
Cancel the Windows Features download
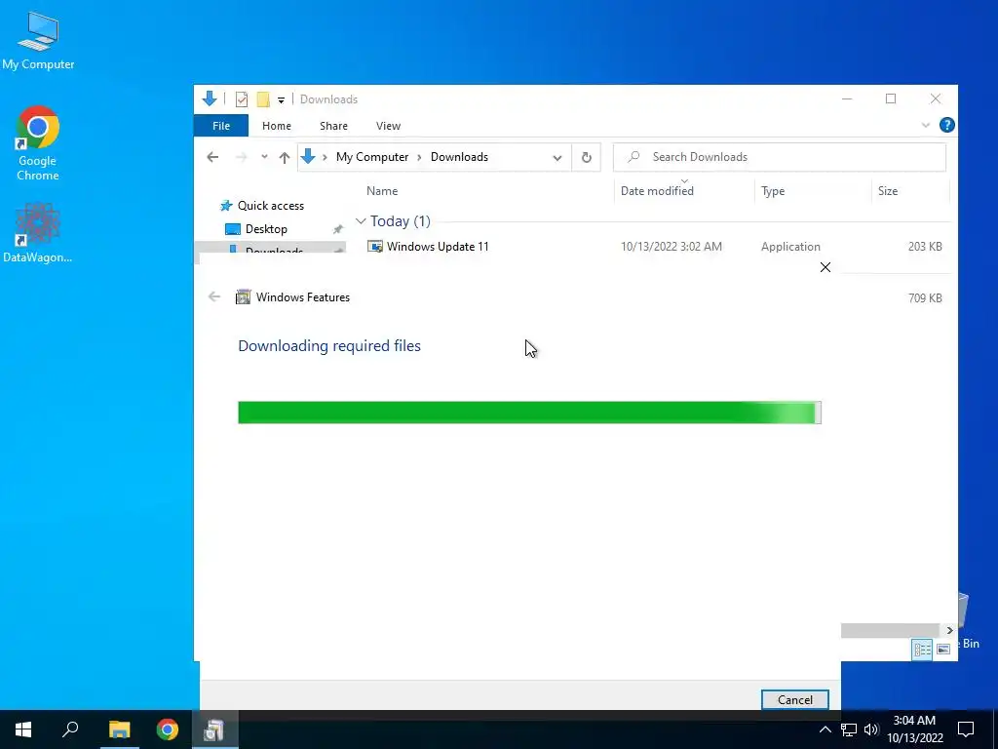[794, 699]
